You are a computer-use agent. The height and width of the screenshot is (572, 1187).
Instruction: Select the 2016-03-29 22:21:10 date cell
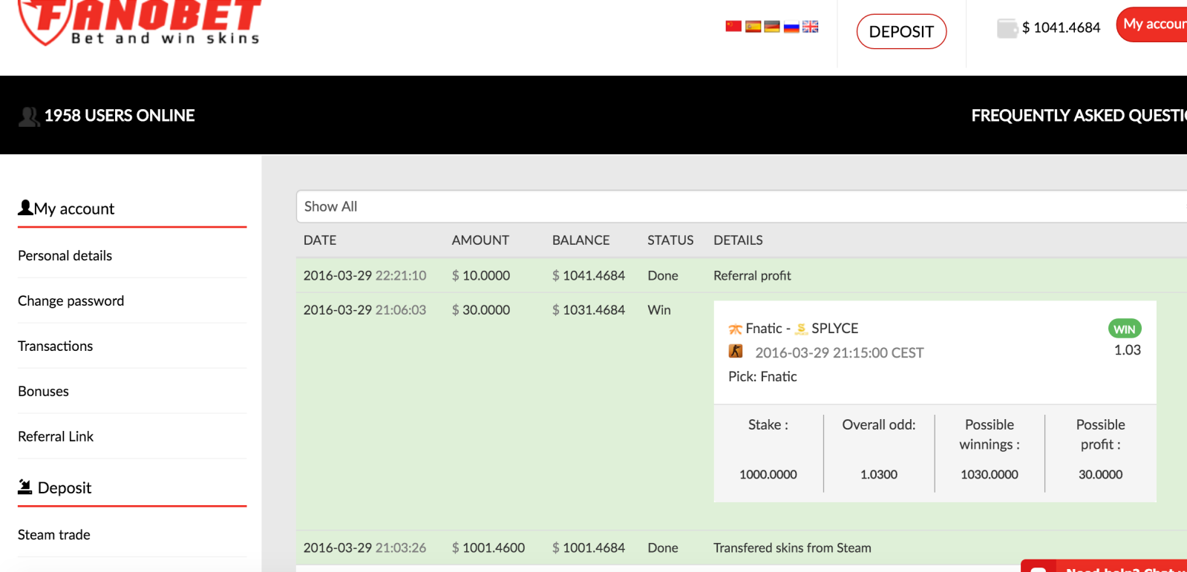point(364,276)
